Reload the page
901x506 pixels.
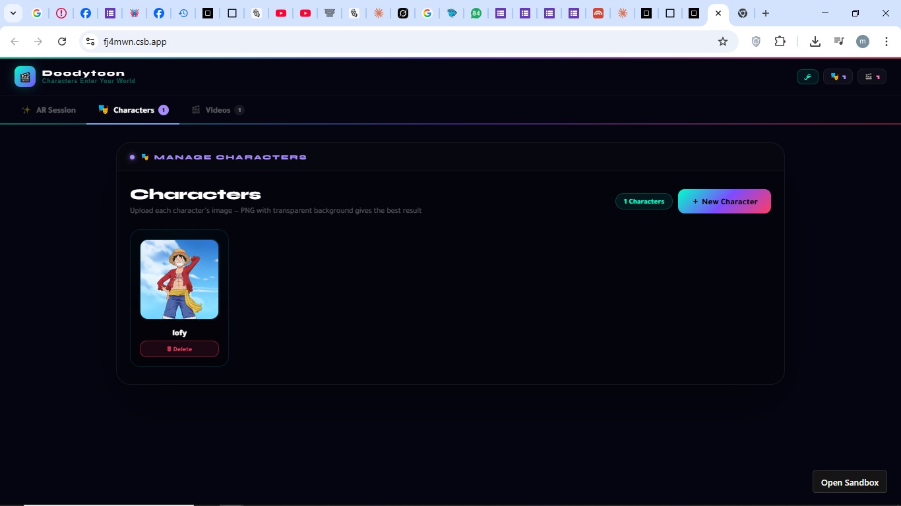point(62,42)
